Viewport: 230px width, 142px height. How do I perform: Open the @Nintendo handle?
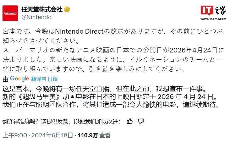(36, 17)
